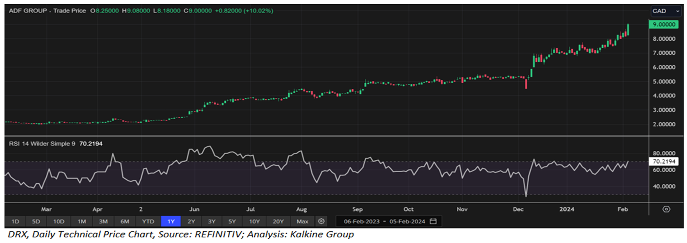The height and width of the screenshot is (243, 687).
Task: Select the 2Y time range
Action: pyautogui.click(x=191, y=221)
